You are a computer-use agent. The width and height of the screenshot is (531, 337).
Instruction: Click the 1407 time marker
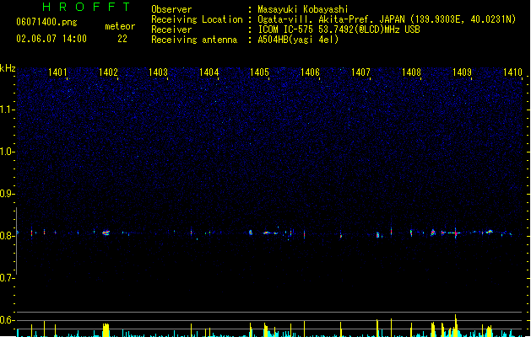point(360,72)
